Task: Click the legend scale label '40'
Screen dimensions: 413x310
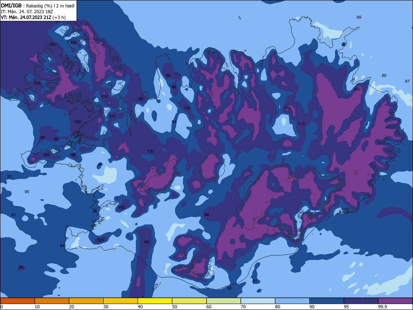Action: 140,307
